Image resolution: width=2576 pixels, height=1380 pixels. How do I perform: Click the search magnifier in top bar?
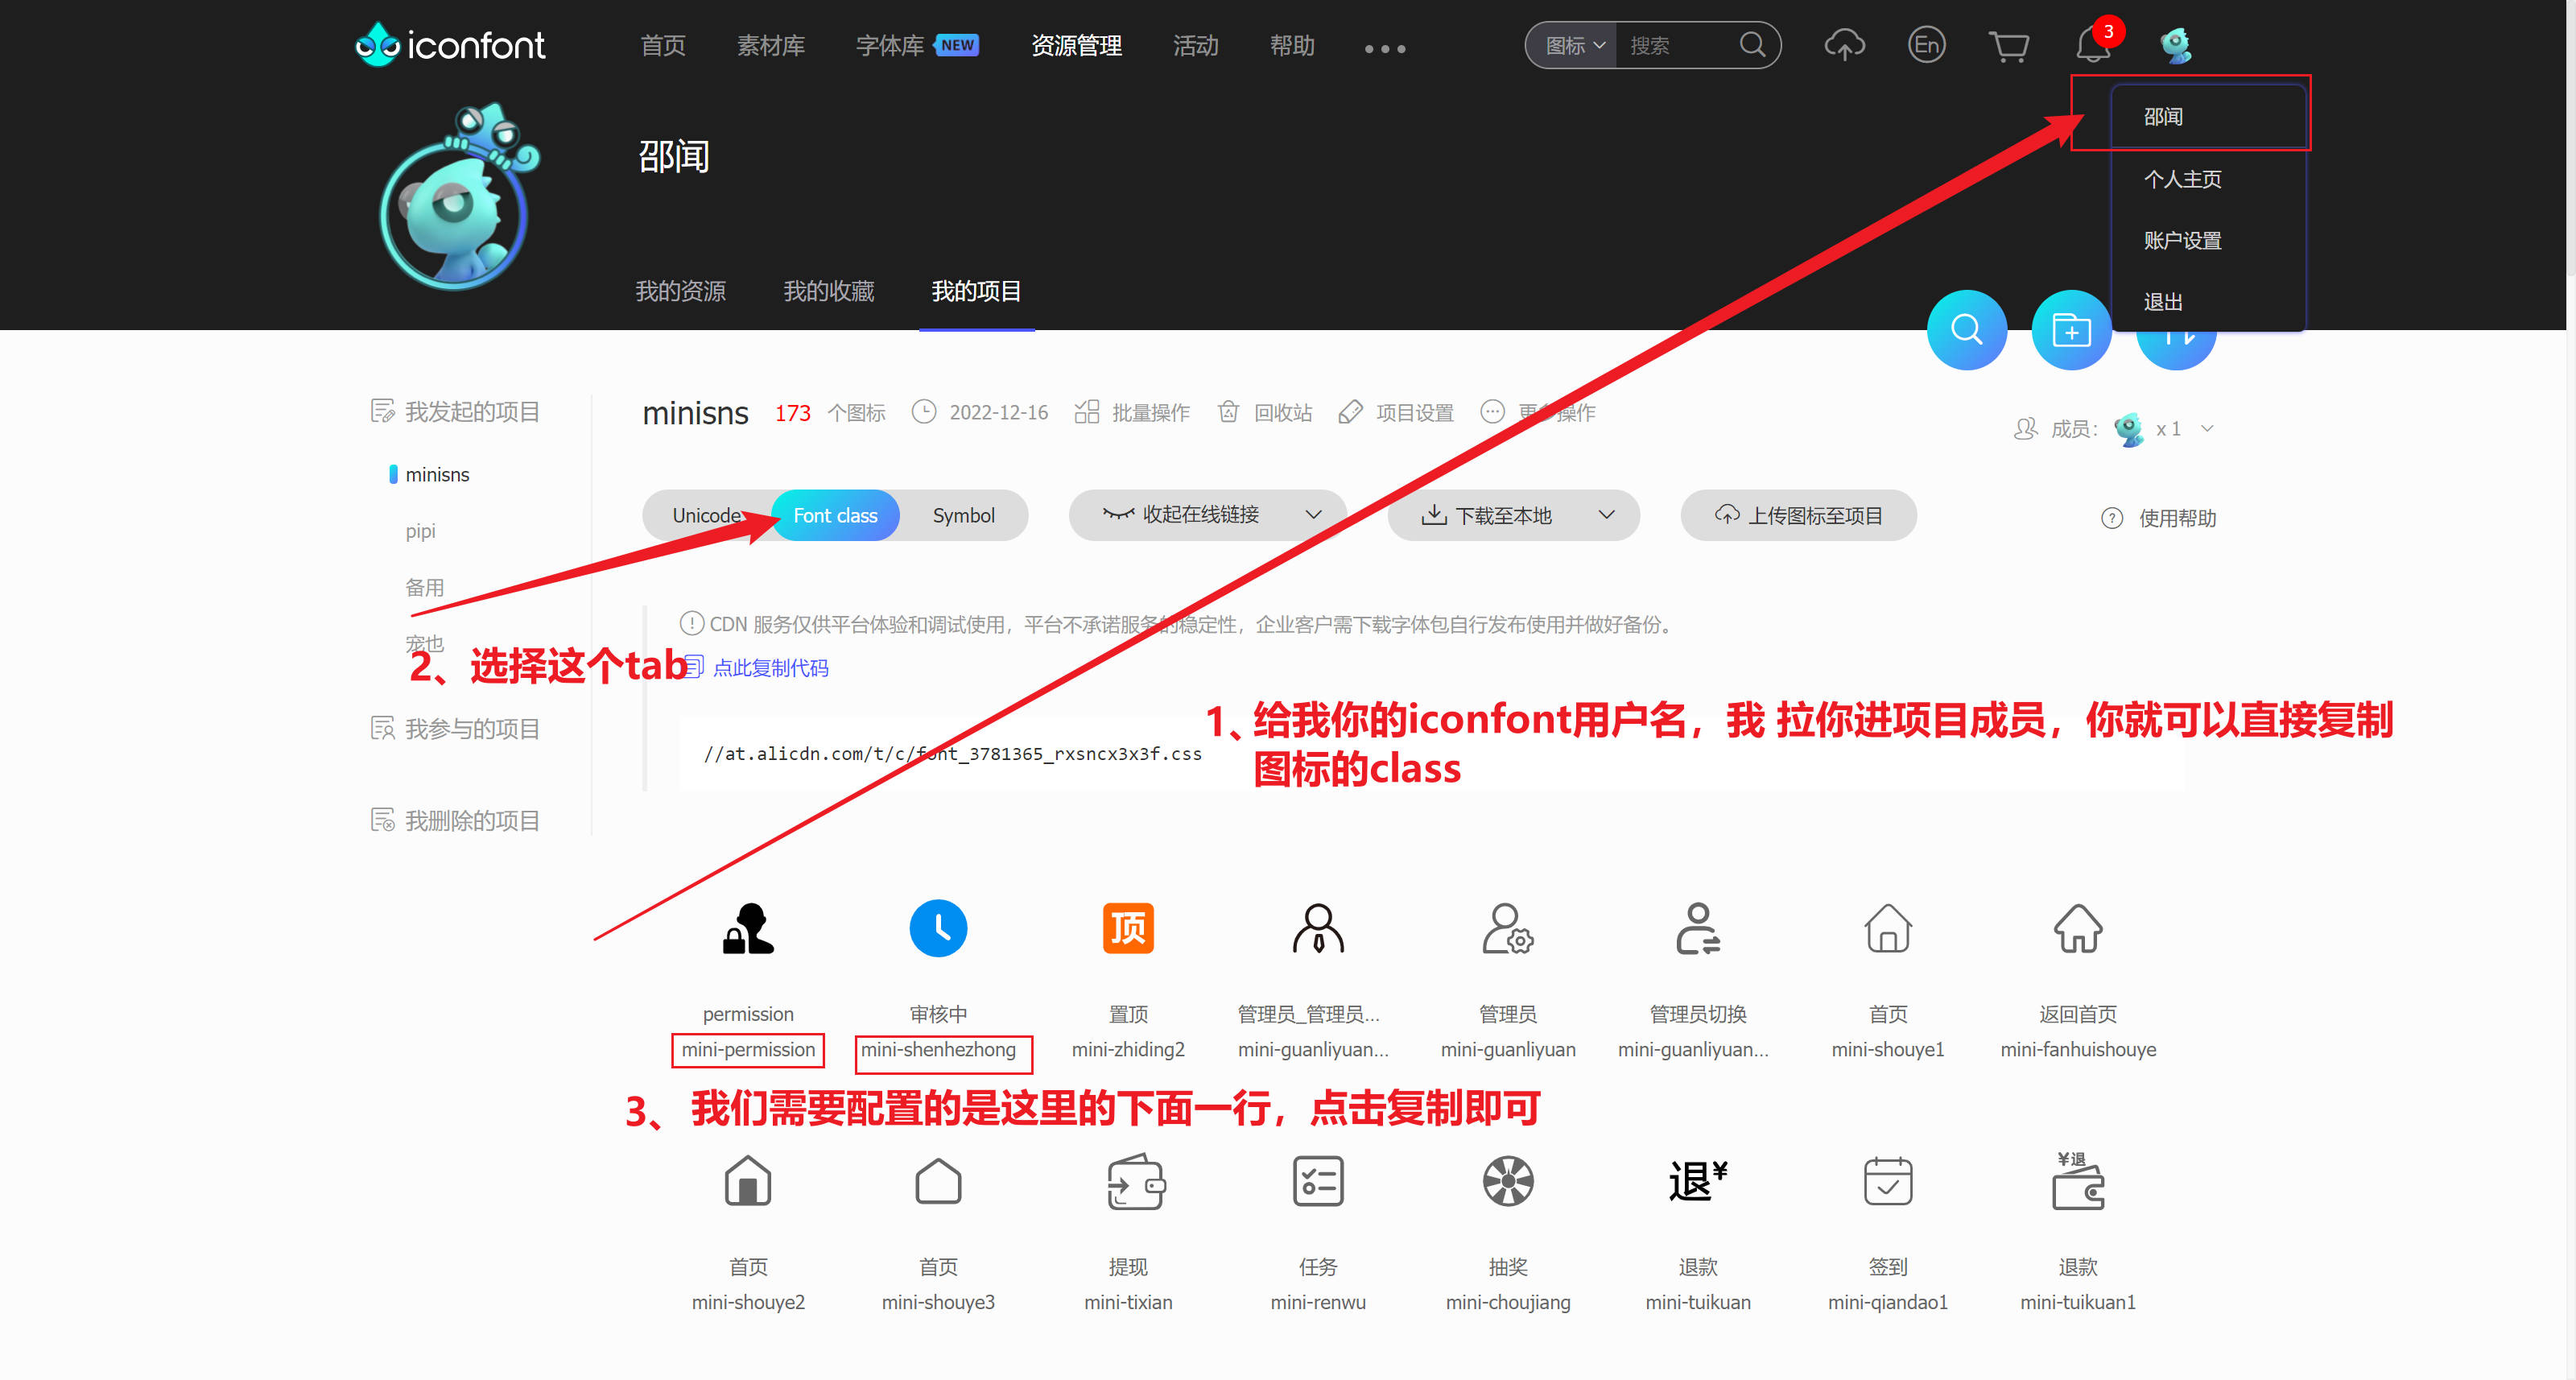pos(1752,45)
